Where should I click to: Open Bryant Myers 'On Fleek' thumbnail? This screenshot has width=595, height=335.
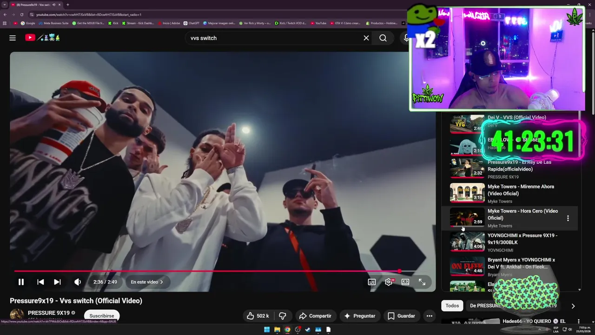tap(467, 266)
